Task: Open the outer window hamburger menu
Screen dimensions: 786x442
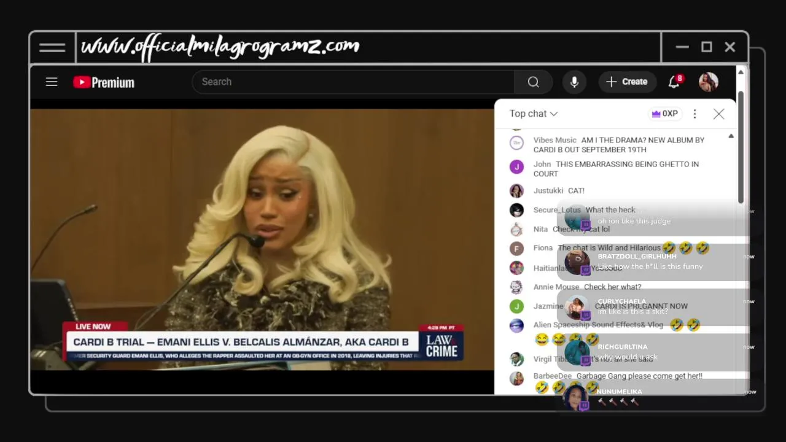Action: (52, 47)
